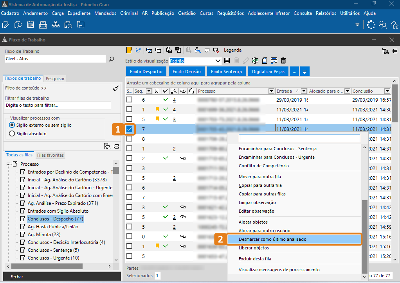Export to Excel using the green spreadsheet icon
Viewport: 400px width, 283px height.
coord(255,61)
